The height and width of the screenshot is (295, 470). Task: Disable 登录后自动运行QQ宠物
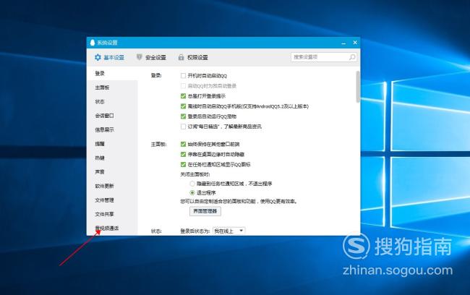pos(183,116)
